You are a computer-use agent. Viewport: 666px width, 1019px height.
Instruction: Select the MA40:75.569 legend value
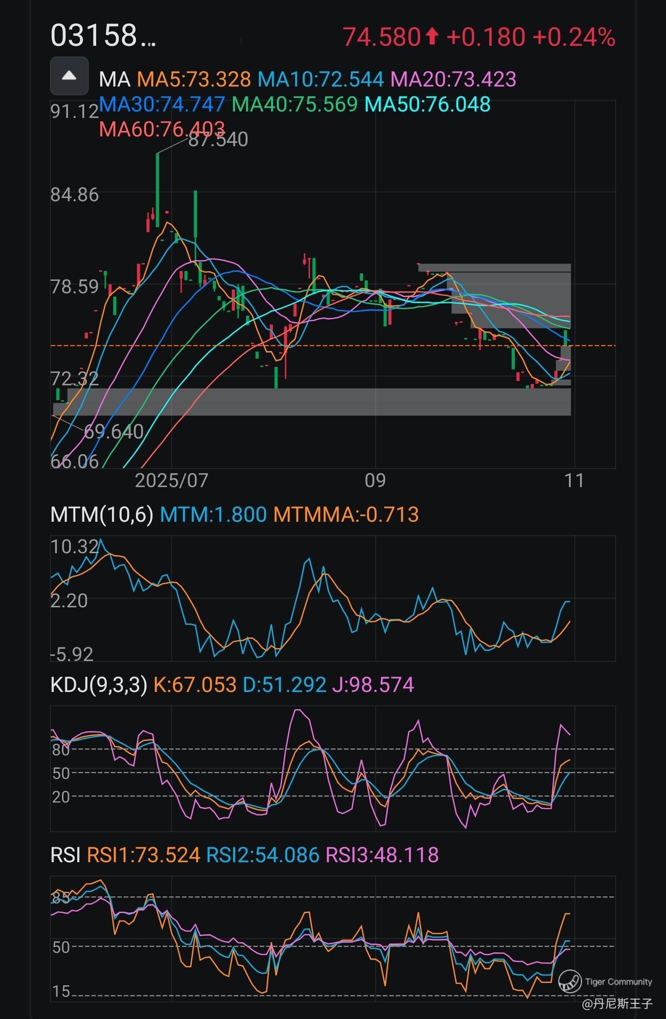[295, 105]
